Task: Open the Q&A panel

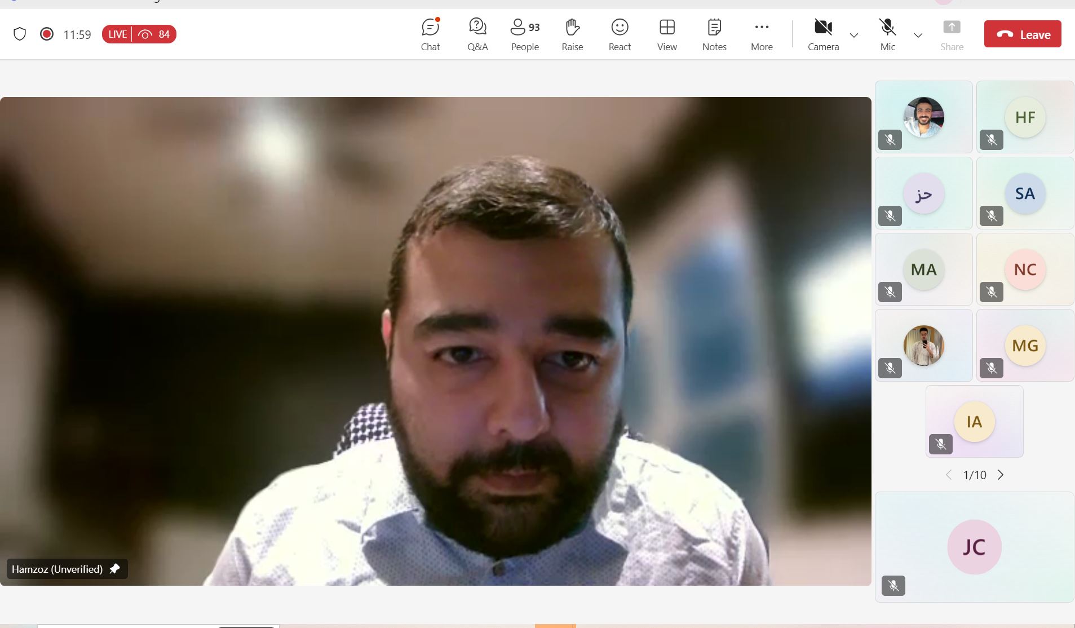Action: 477,34
